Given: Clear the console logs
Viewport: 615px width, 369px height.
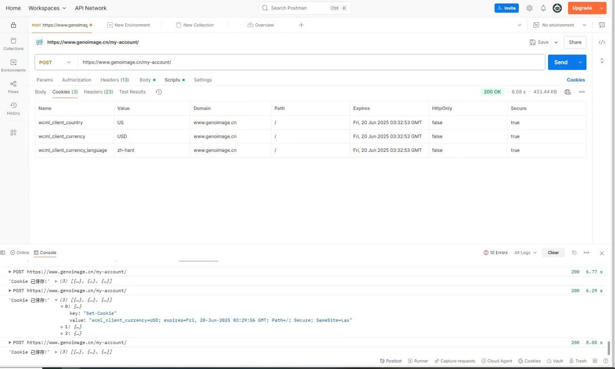Looking at the screenshot, I should pos(553,253).
